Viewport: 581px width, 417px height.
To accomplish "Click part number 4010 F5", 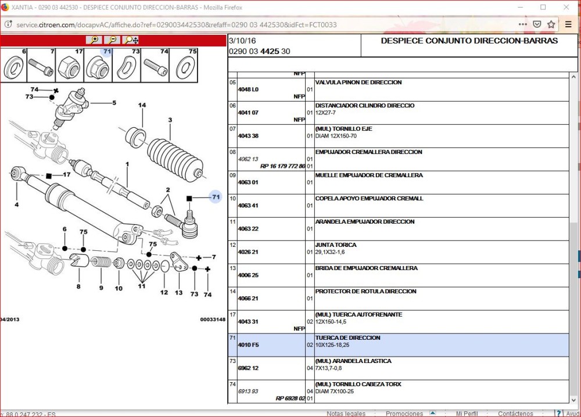I will point(248,345).
